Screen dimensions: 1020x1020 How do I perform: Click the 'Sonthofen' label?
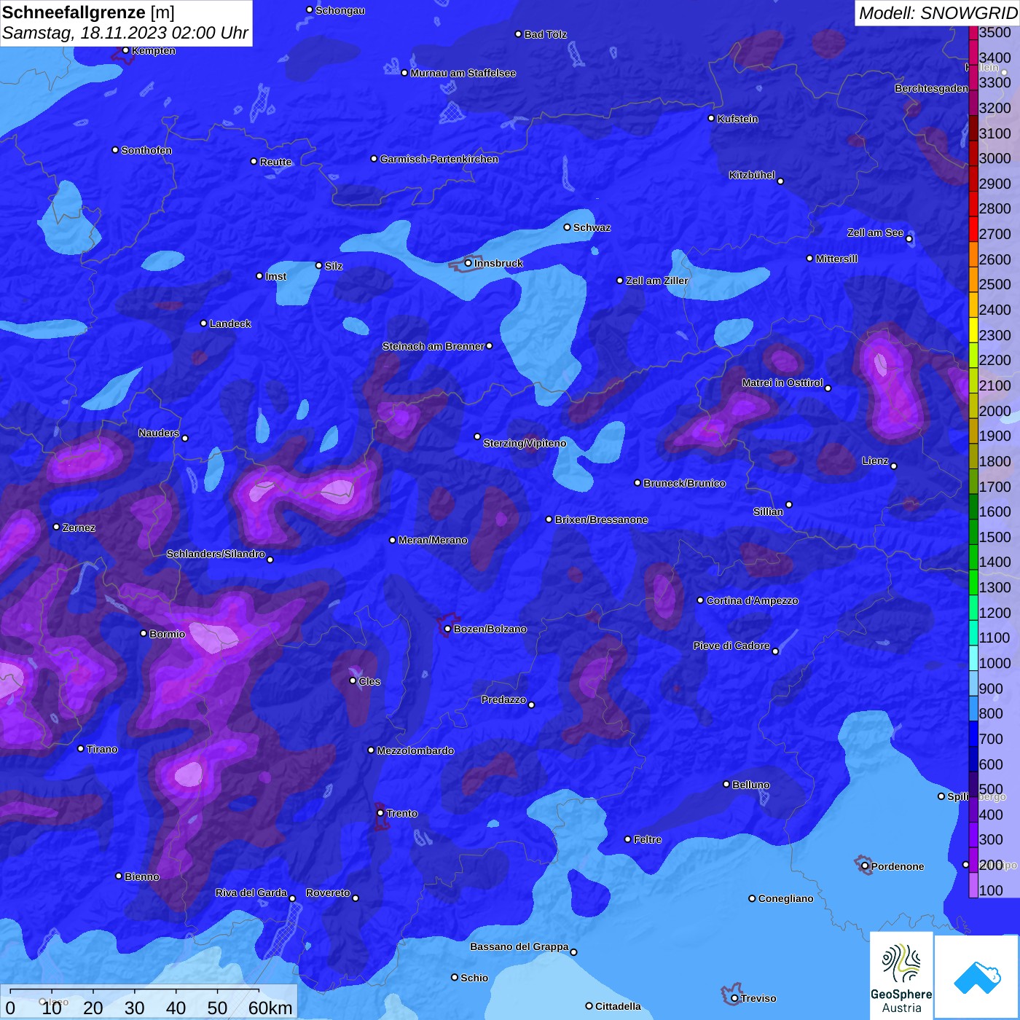146,150
